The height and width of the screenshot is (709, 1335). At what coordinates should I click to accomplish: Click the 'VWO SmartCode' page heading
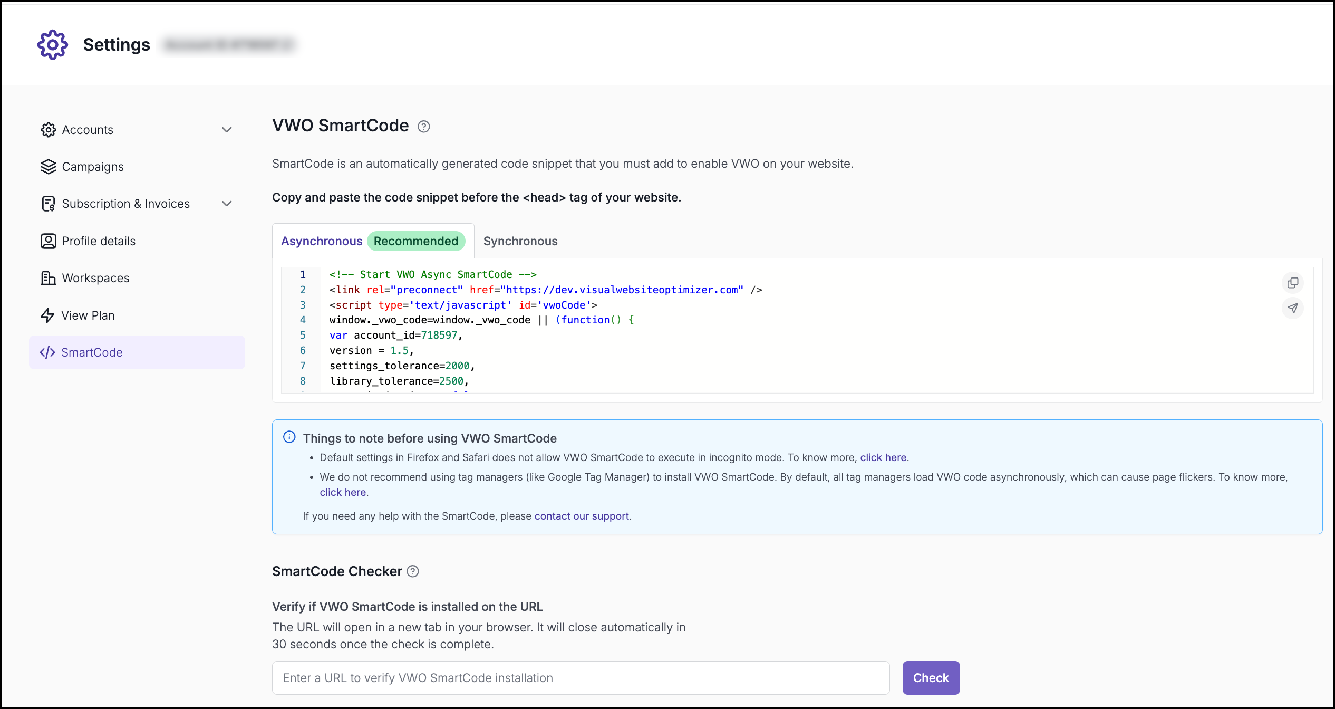tap(341, 126)
